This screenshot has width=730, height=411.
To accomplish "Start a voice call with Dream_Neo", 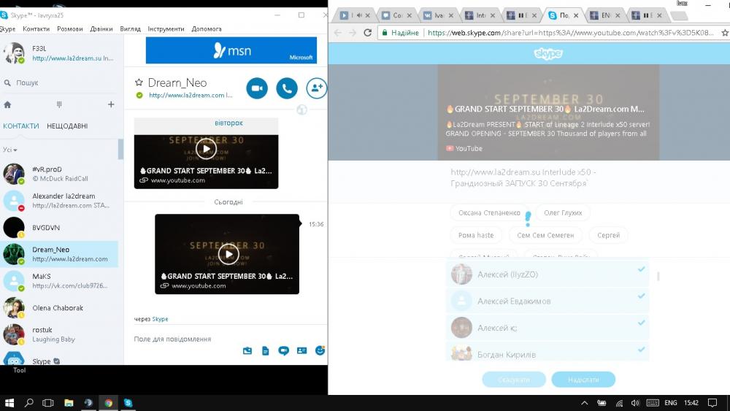I will (287, 88).
